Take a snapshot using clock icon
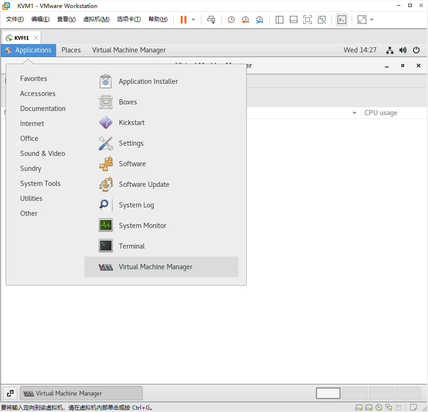The width and height of the screenshot is (428, 412). (x=231, y=20)
